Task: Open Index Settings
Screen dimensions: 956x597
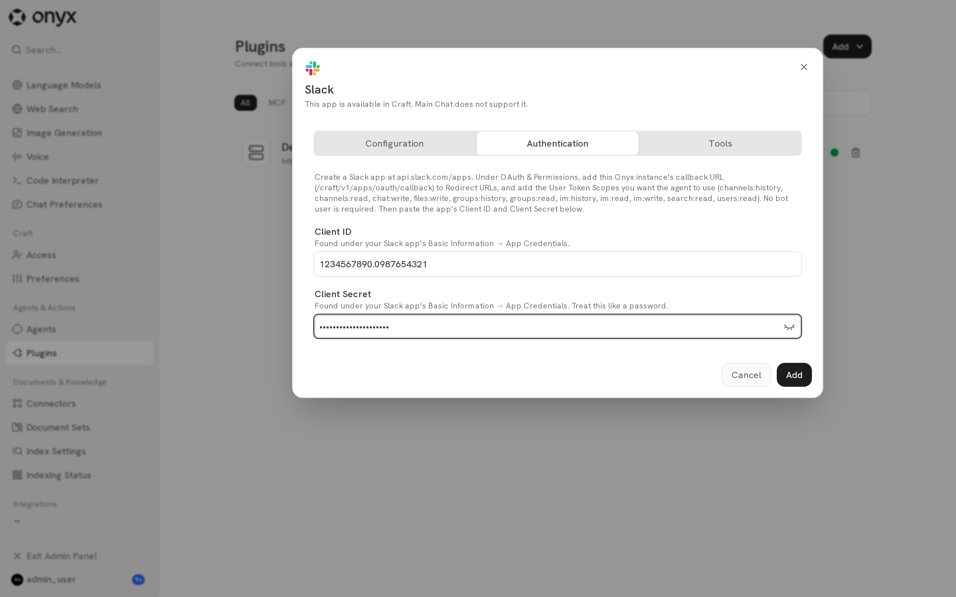Action: coord(79,451)
